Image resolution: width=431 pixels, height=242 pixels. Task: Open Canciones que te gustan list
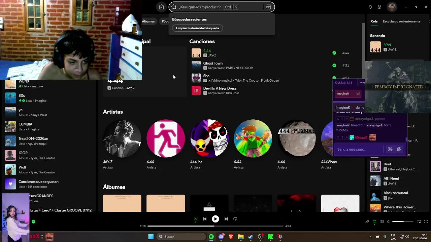(49, 184)
